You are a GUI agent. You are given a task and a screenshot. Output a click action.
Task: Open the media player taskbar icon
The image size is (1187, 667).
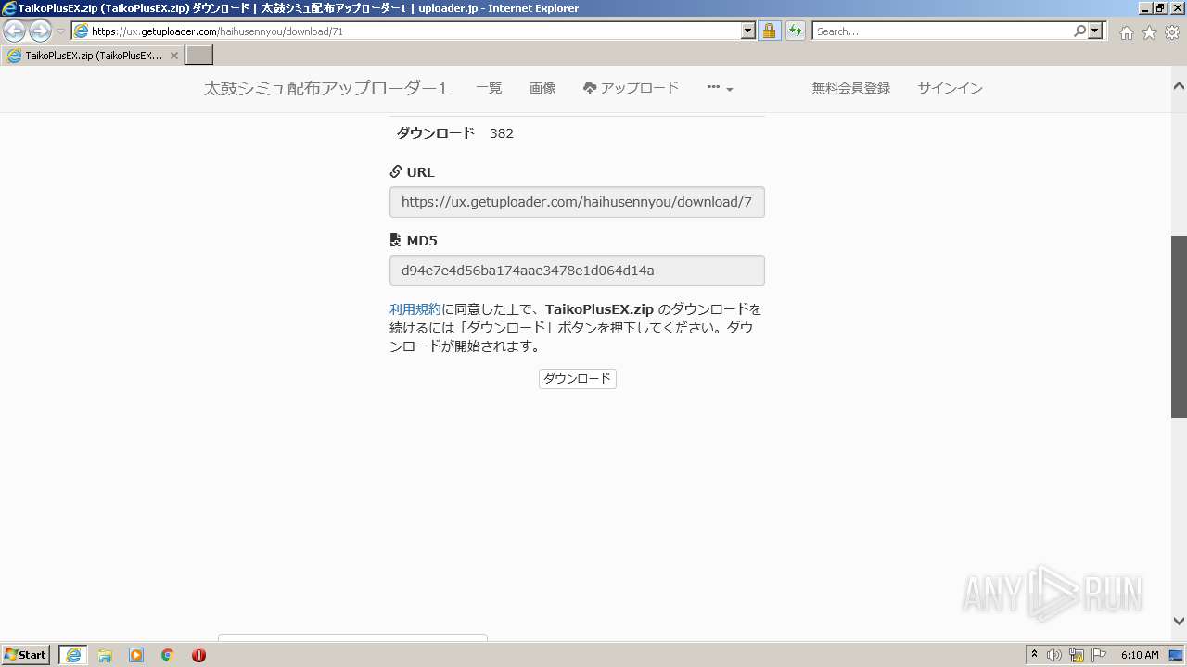(x=136, y=655)
